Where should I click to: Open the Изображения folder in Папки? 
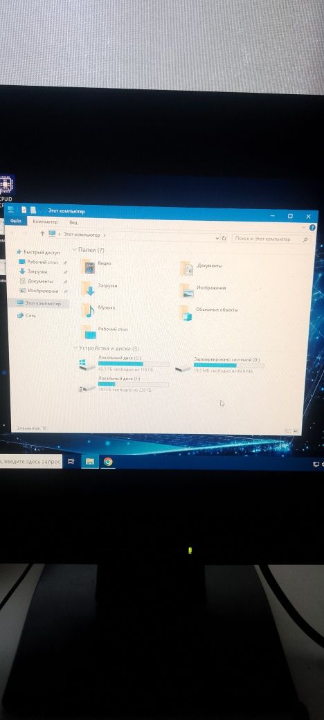(202, 290)
